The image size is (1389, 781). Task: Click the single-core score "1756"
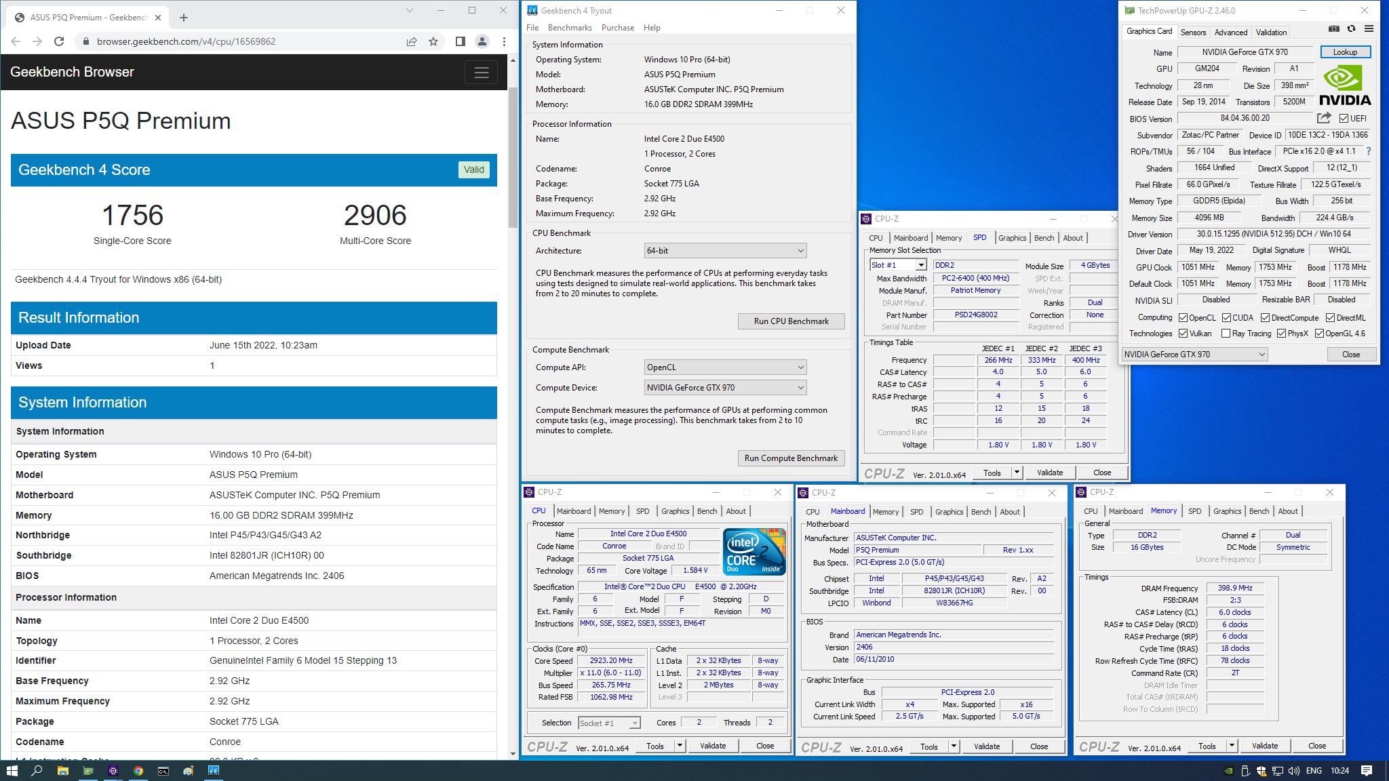click(x=132, y=216)
